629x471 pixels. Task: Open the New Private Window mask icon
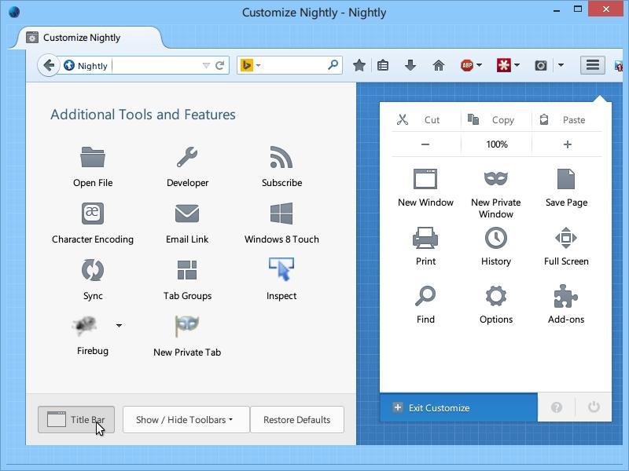[x=496, y=179]
